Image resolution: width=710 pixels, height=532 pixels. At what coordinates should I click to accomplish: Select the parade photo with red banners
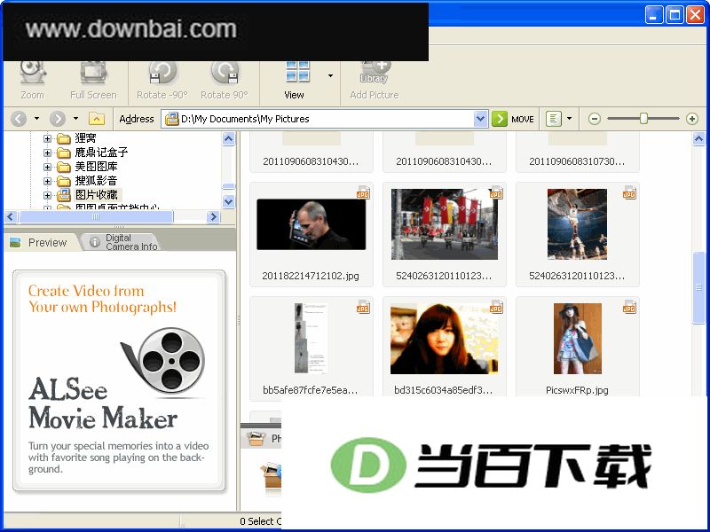445,234
